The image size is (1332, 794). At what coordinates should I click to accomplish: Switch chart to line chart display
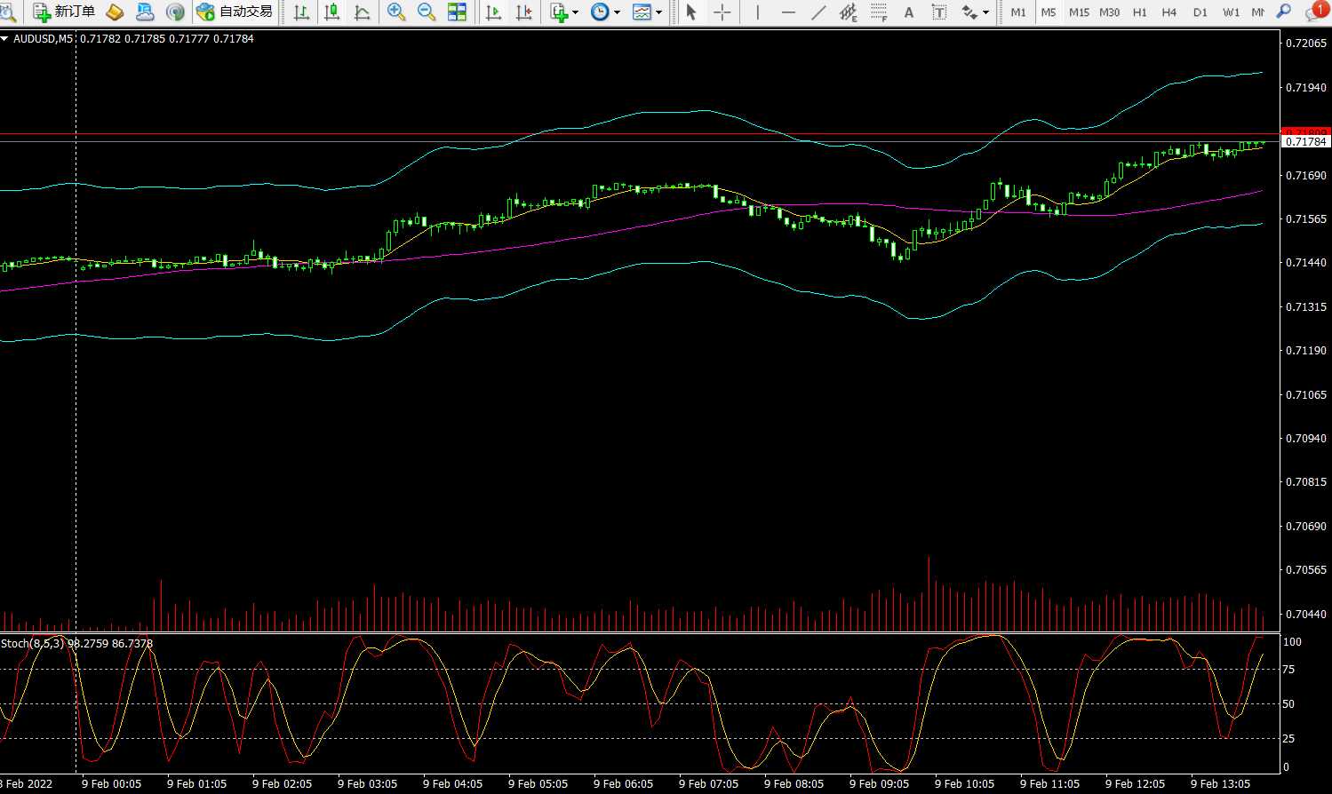(363, 12)
